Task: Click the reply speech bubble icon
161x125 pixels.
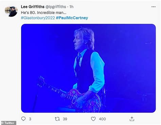Action: coord(23,119)
